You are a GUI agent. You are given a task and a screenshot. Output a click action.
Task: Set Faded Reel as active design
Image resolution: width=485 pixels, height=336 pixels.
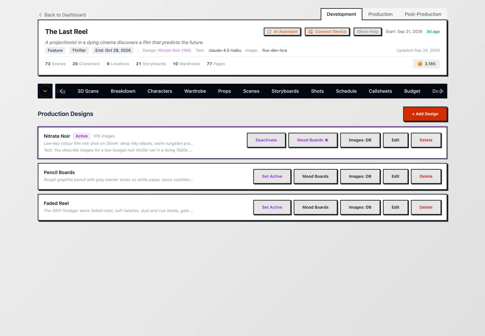pos(272,207)
